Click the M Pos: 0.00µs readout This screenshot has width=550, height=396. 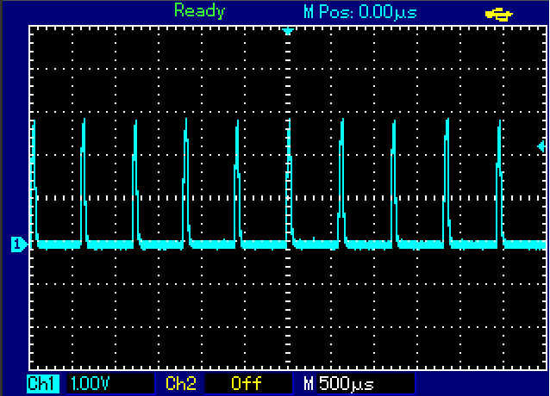pyautogui.click(x=360, y=13)
